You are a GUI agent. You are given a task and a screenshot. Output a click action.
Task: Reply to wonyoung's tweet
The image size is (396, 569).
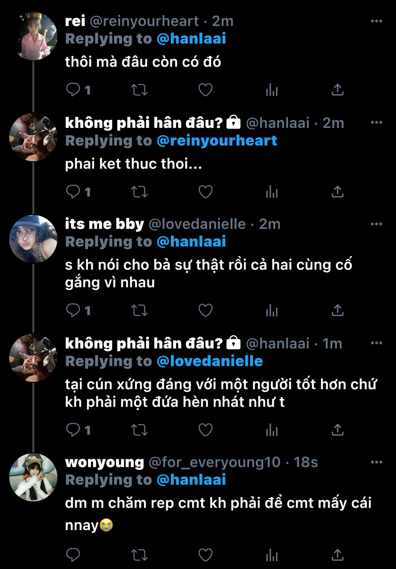pyautogui.click(x=73, y=555)
